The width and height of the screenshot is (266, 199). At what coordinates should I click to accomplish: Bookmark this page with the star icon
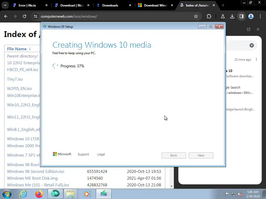[196, 16]
